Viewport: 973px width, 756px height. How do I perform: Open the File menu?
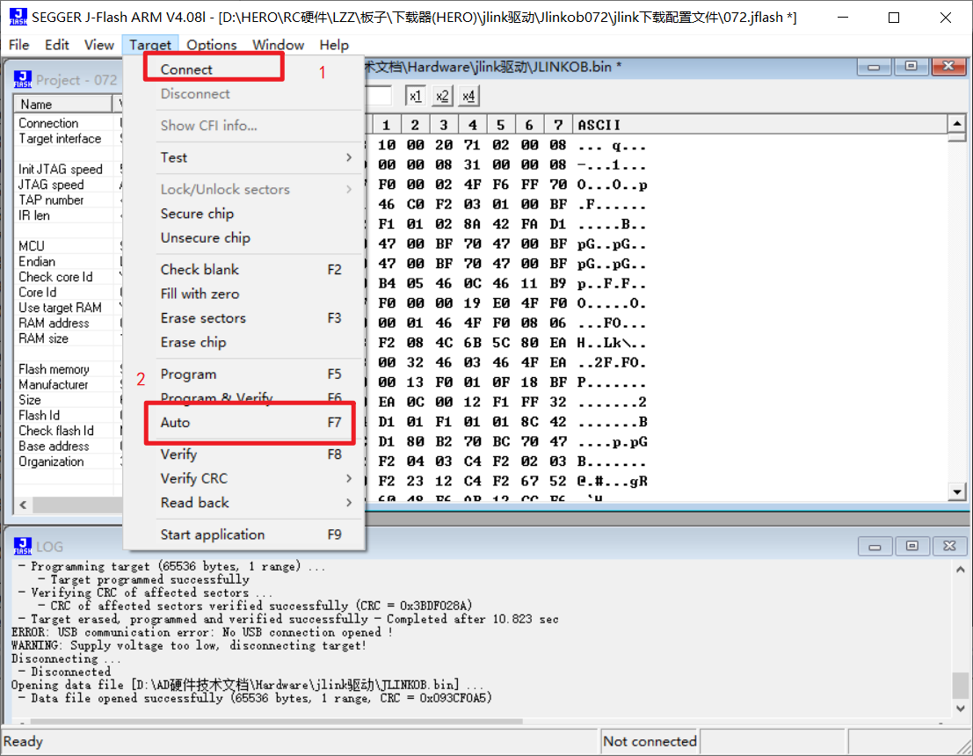(18, 45)
